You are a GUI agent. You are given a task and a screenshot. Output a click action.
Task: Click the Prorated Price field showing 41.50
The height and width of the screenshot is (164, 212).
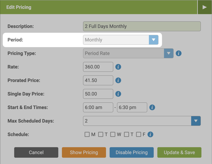98,80
